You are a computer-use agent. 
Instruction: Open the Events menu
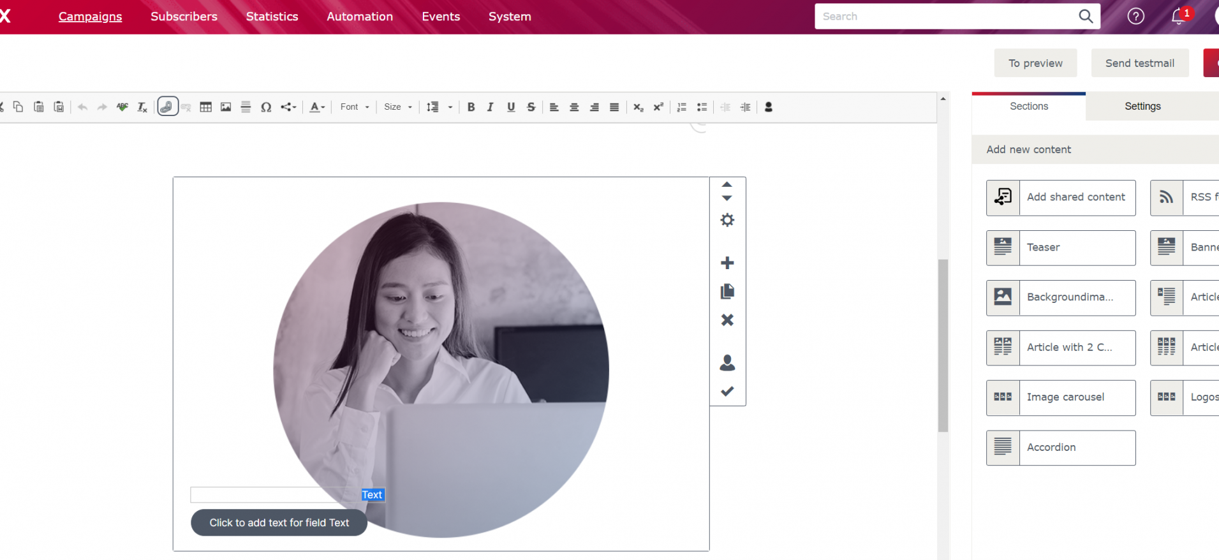pyautogui.click(x=441, y=17)
